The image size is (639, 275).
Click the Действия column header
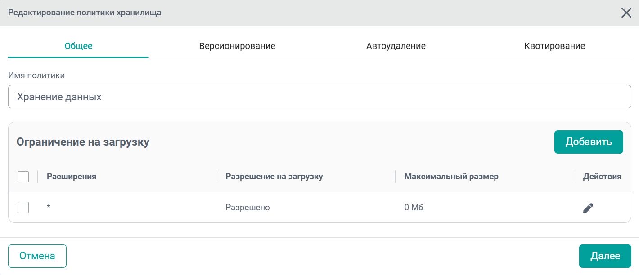602,177
